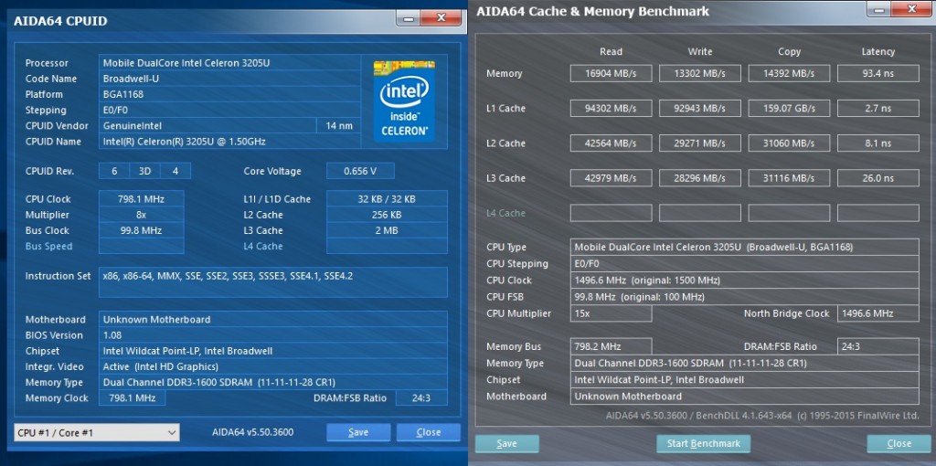The width and height of the screenshot is (936, 466).
Task: Click the Memory Bus value 798.2 MHz
Action: (611, 346)
